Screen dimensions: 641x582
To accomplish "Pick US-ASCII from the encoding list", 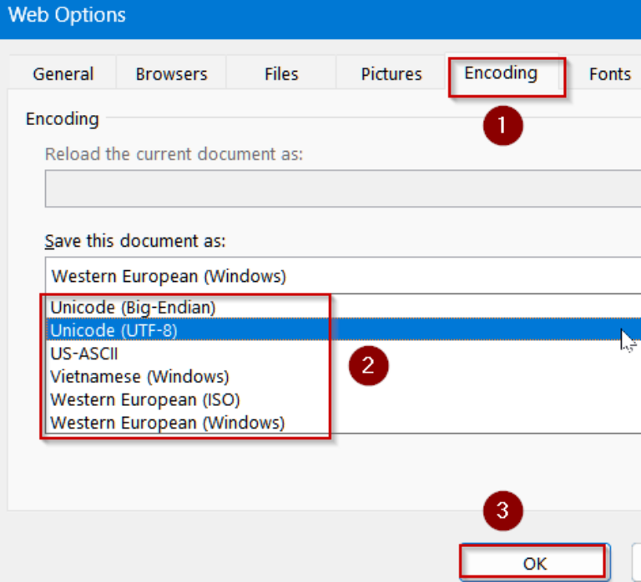I will pyautogui.click(x=84, y=354).
